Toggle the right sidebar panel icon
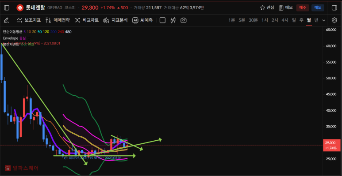 pyautogui.click(x=334, y=8)
